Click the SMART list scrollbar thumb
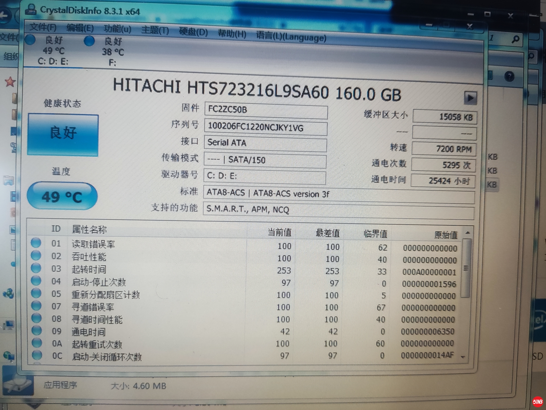The width and height of the screenshot is (546, 410). [x=465, y=268]
